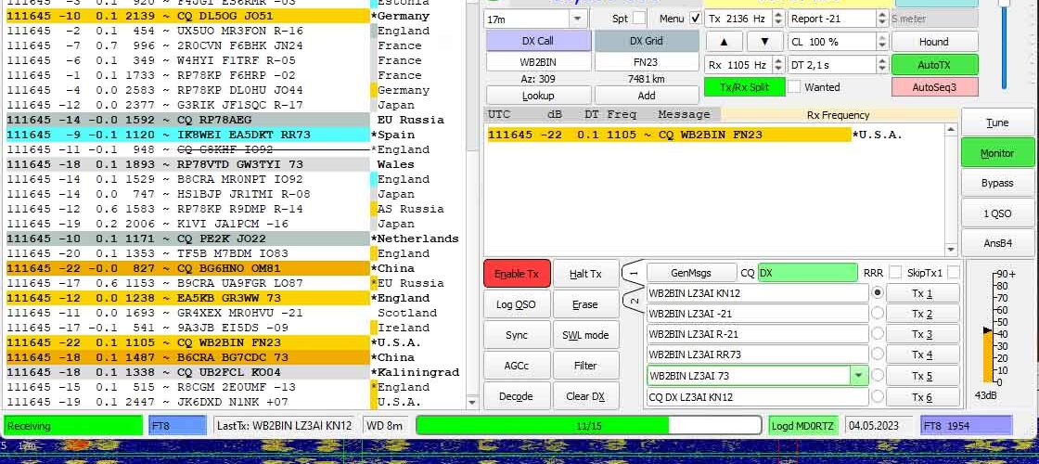Click the Halt Tx button

585,274
